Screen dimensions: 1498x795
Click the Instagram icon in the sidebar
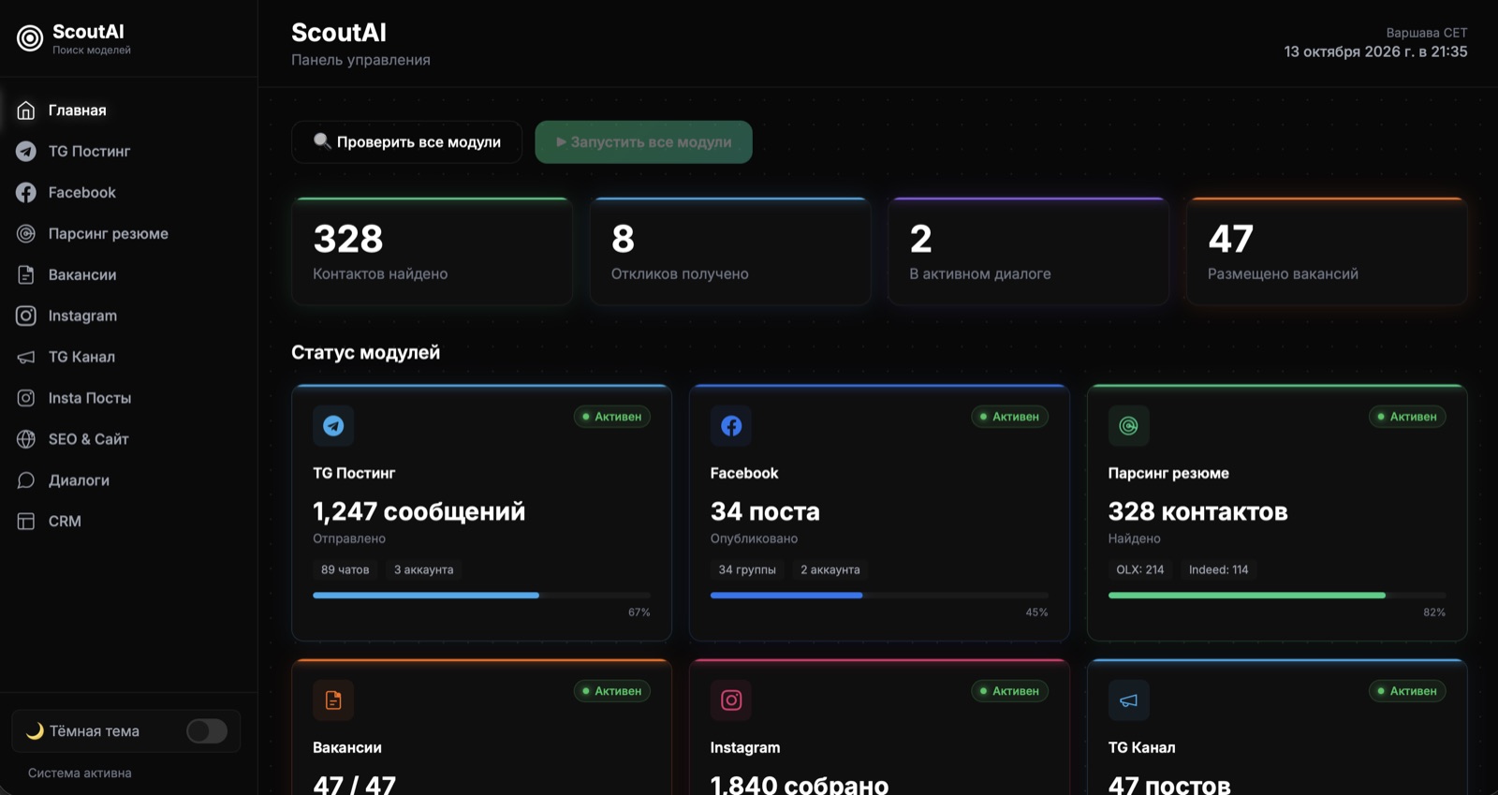[26, 317]
